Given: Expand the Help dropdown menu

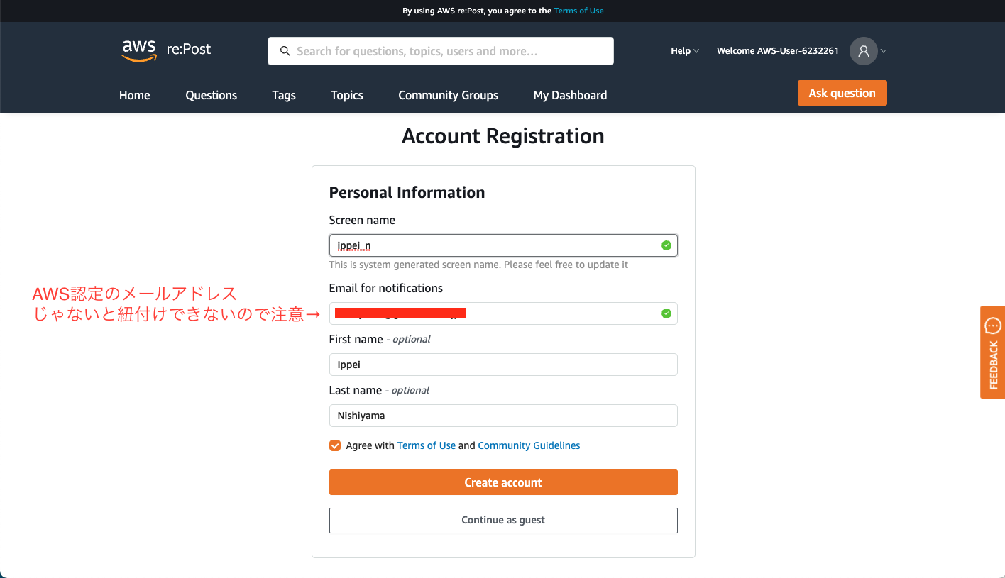Looking at the screenshot, I should click(685, 51).
